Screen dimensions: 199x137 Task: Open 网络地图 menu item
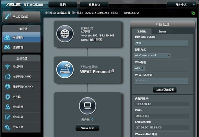(x=21, y=37)
